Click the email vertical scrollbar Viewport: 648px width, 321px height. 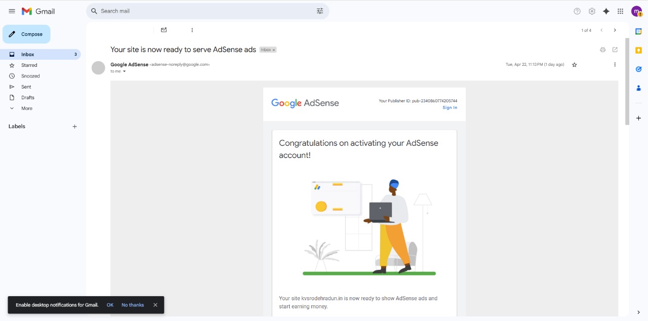pyautogui.click(x=627, y=81)
